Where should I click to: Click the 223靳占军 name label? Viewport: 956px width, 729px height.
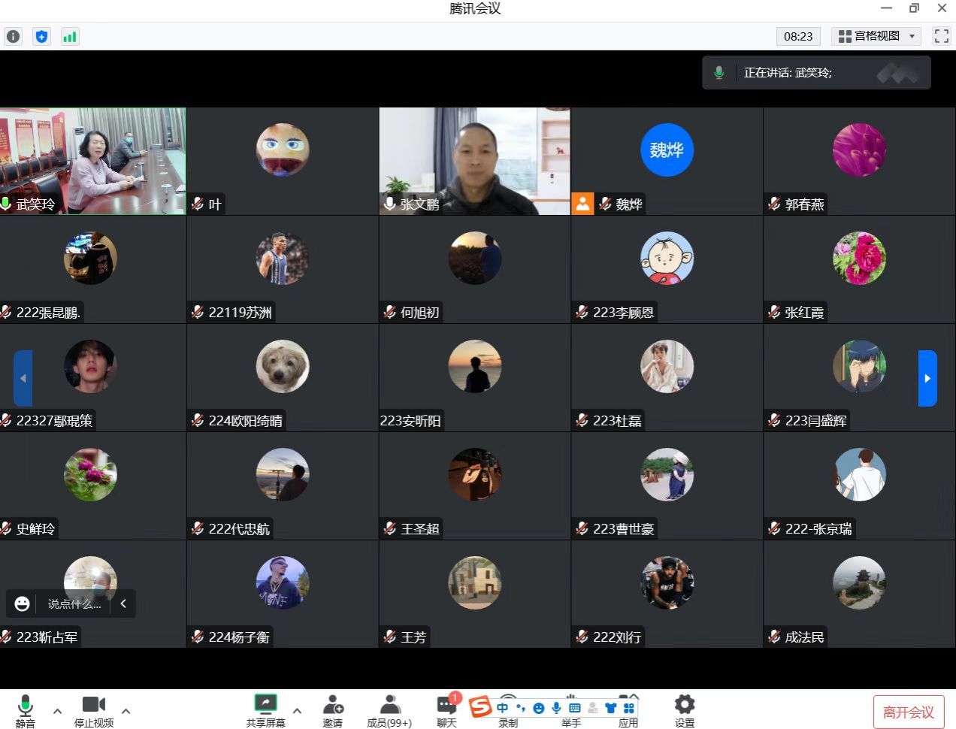(x=47, y=637)
